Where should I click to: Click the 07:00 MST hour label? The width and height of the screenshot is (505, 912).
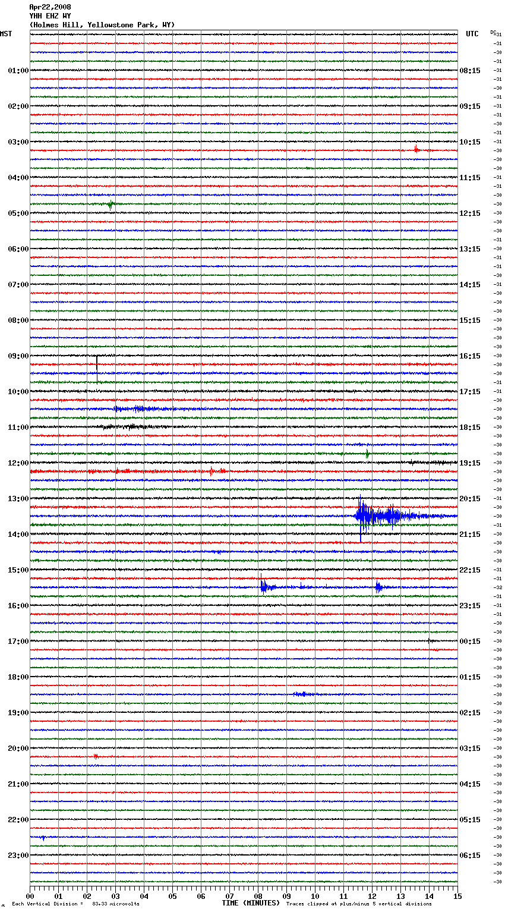pos(18,285)
